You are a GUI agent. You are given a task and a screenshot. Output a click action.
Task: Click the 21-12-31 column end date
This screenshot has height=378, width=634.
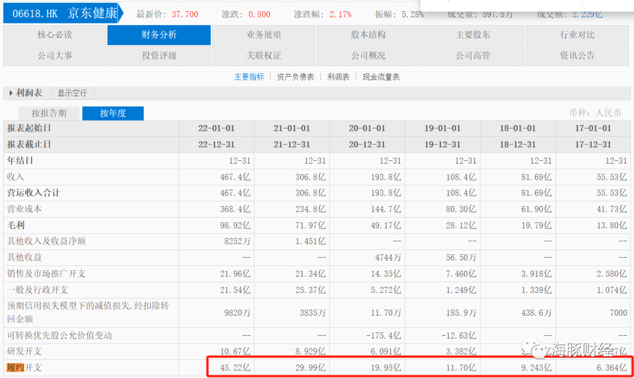292,144
